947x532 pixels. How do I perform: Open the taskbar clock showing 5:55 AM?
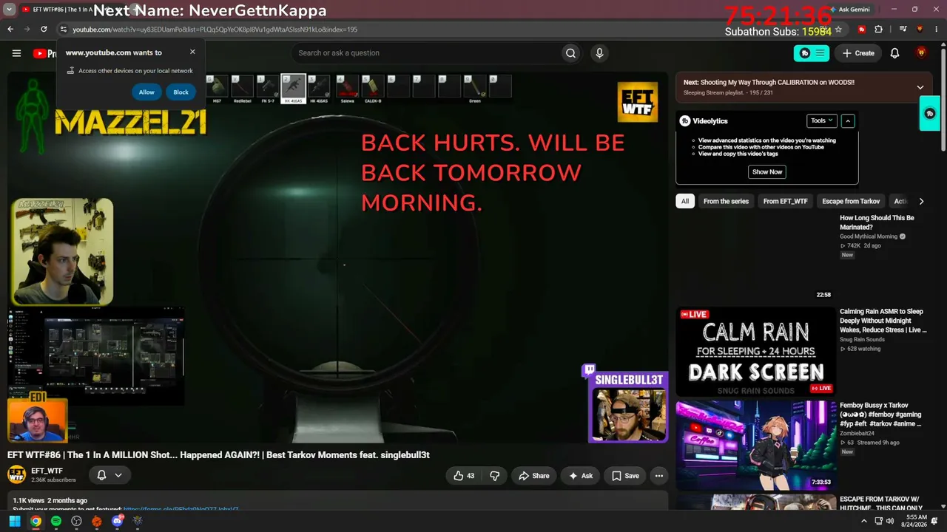pyautogui.click(x=916, y=521)
